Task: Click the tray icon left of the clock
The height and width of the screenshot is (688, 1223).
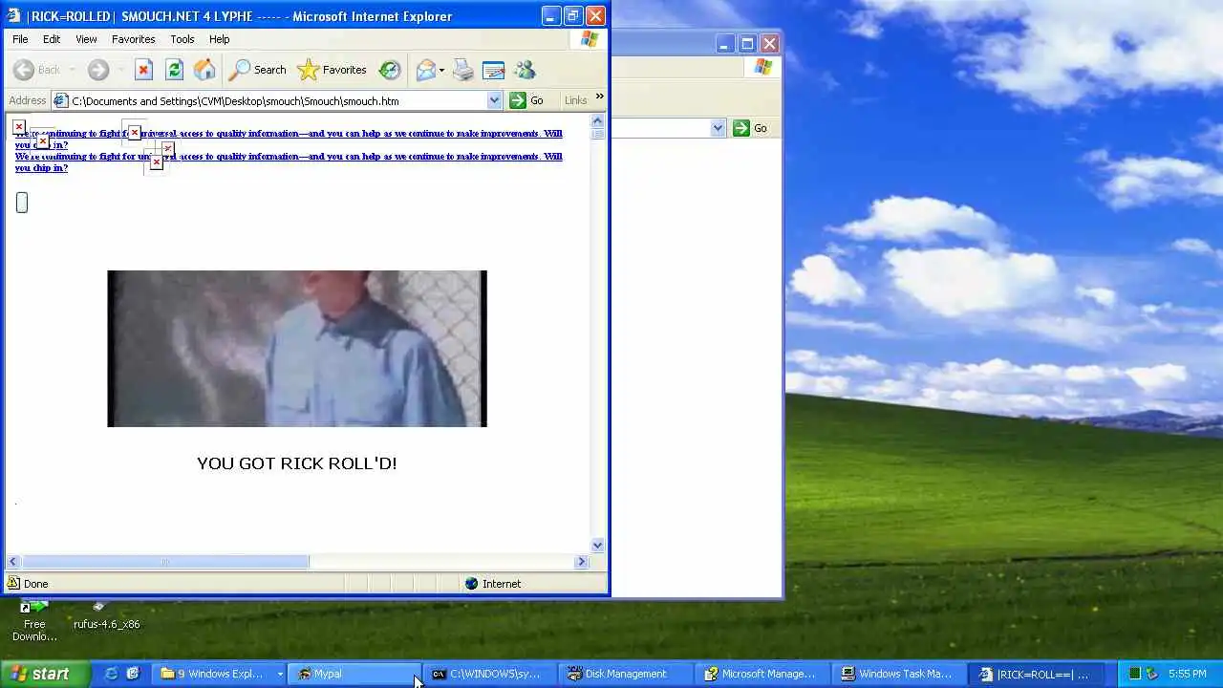Action: coord(1152,674)
